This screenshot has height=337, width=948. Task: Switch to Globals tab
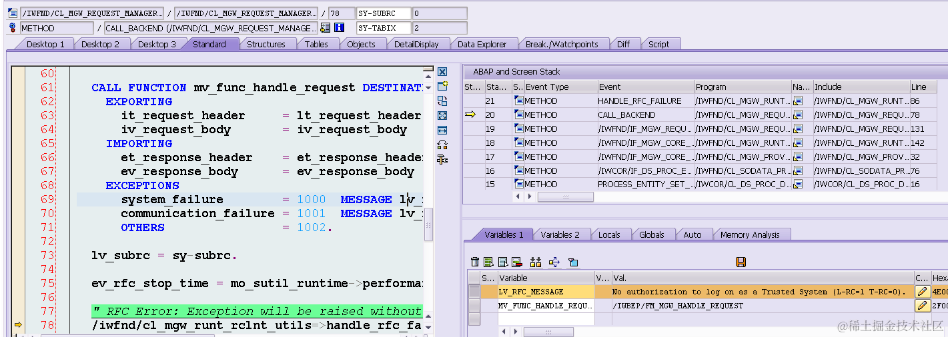tap(651, 234)
